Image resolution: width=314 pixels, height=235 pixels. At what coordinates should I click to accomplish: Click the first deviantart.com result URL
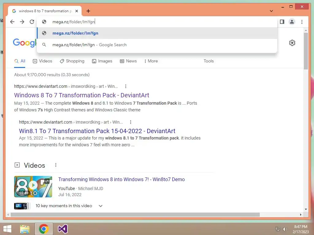tap(66, 86)
